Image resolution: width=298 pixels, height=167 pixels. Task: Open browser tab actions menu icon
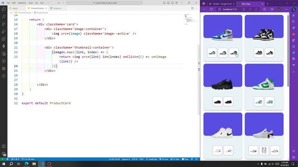tap(204, 4)
